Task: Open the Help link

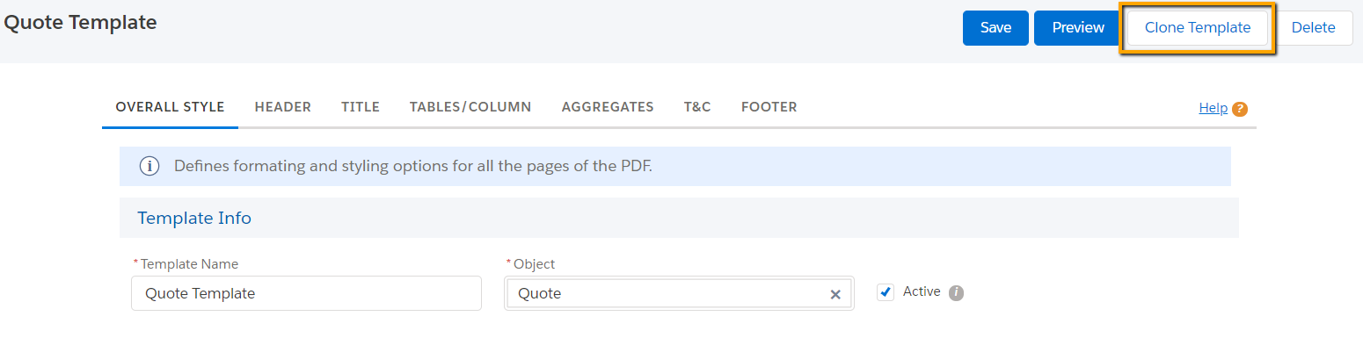Action: 1213,108
